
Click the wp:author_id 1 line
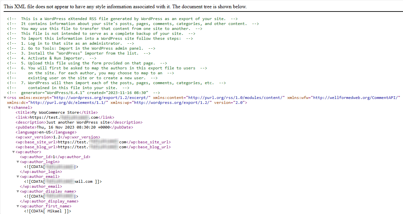pos(55,157)
